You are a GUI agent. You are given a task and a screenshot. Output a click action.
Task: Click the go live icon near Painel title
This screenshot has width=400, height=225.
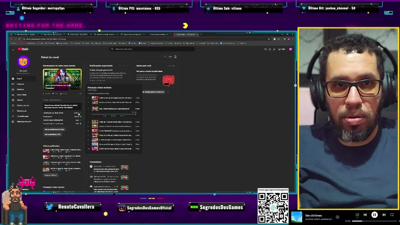point(170,57)
